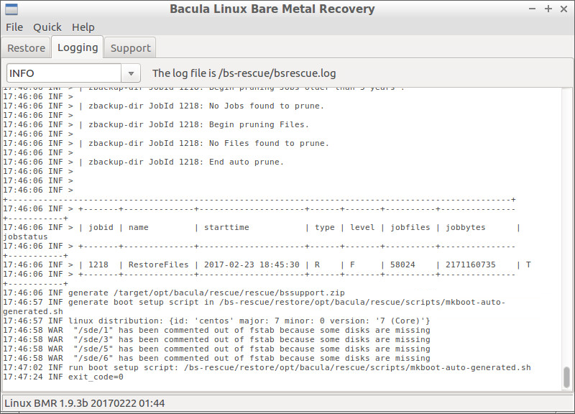Click the window menu icon in title bar

(x=11, y=9)
